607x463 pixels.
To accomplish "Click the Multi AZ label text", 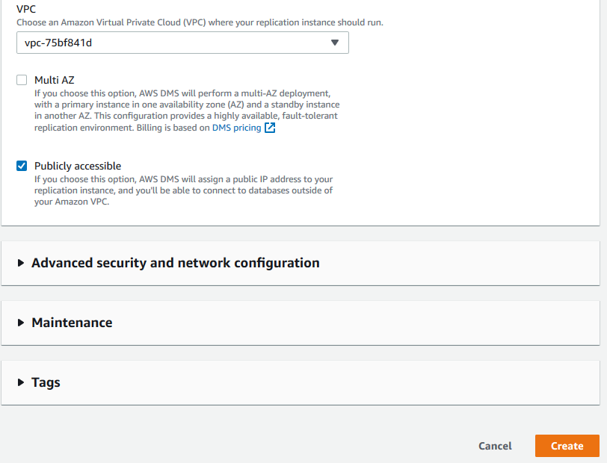I will (54, 80).
